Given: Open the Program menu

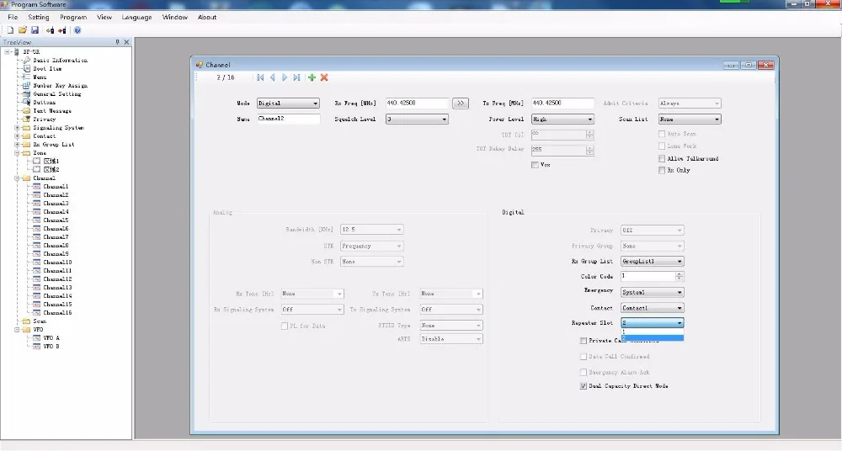Looking at the screenshot, I should pyautogui.click(x=73, y=17).
